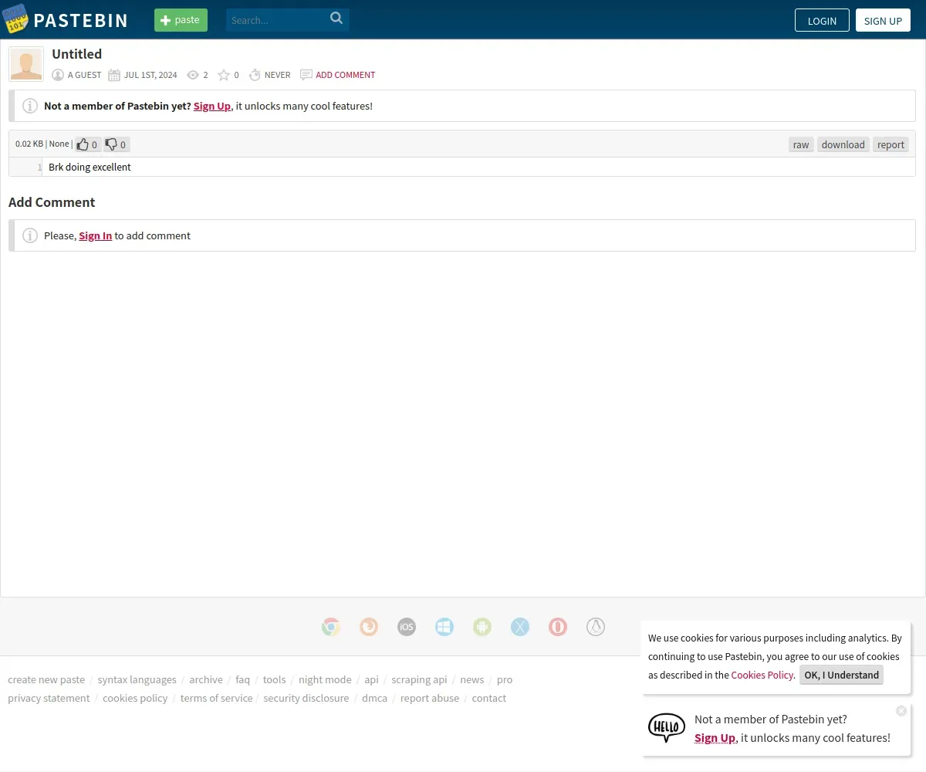Open report abuse footer link
Screen dimensions: 926x772
[430, 698]
